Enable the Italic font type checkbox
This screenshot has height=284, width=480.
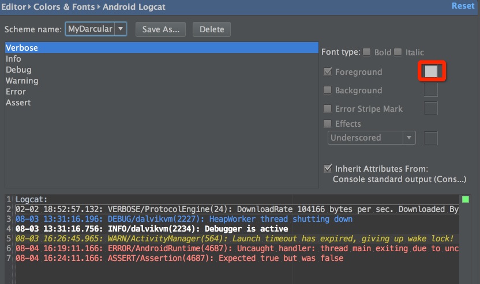pos(398,52)
